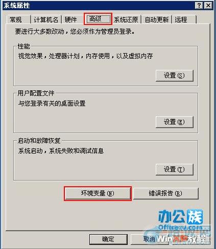Click the 性能 group box label
The height and width of the screenshot is (249, 216).
(x=23, y=46)
